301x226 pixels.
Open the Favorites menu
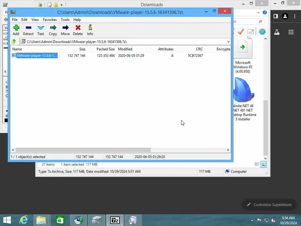click(x=50, y=20)
